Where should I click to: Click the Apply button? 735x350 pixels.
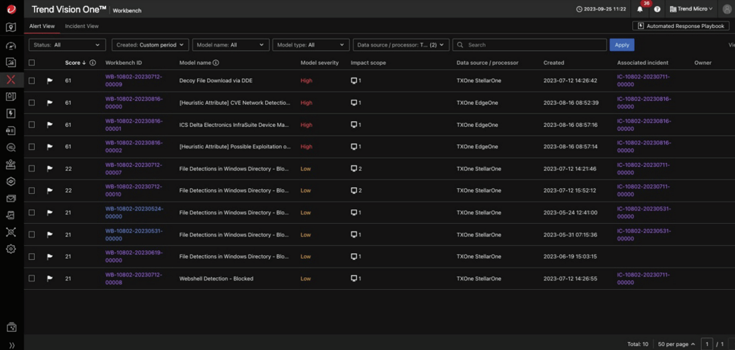point(621,45)
